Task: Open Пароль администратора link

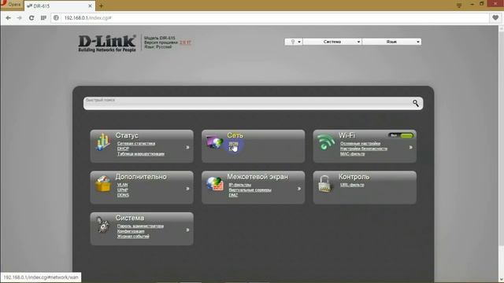Action: pyautogui.click(x=140, y=226)
